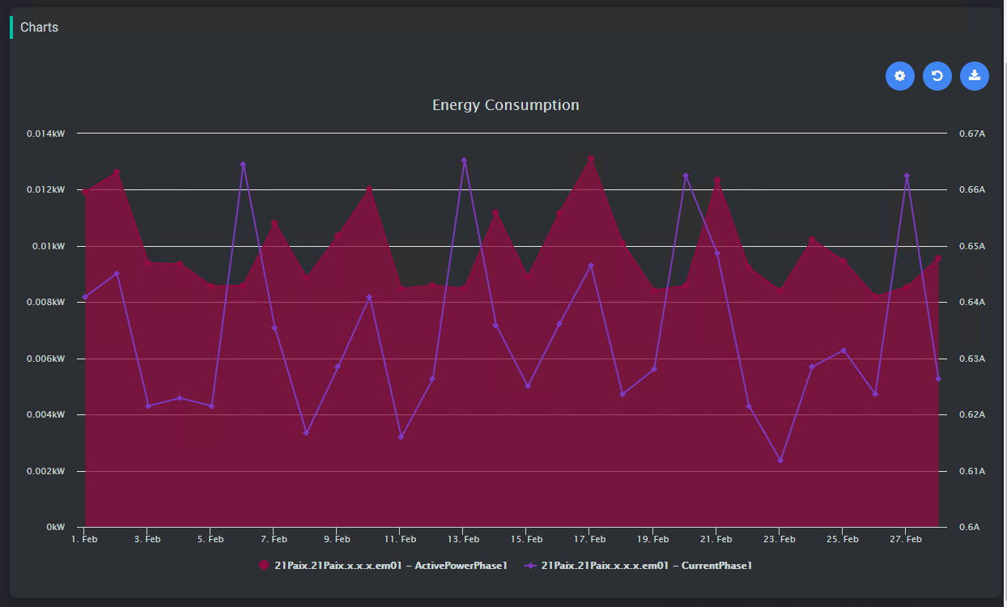The height and width of the screenshot is (607, 1007).
Task: Click the 15. Feb x-axis label
Action: point(527,539)
